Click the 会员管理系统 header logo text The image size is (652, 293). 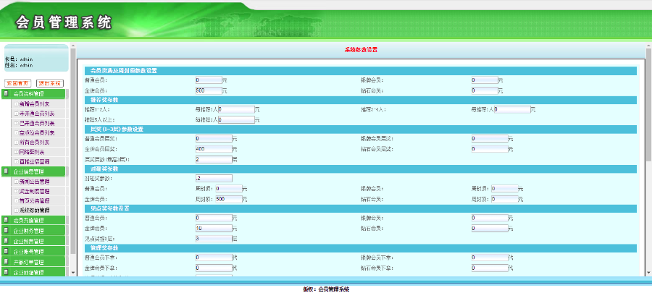[x=64, y=22]
